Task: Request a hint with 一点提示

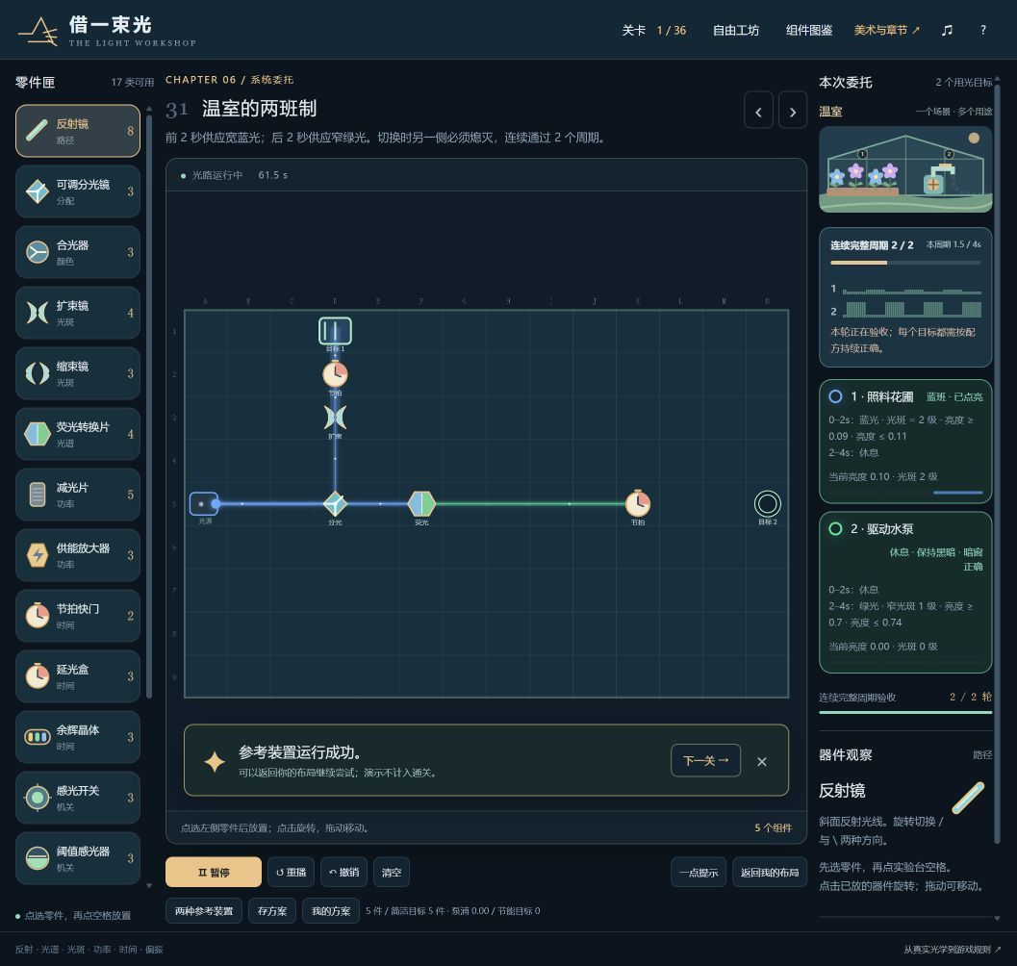Action: point(699,873)
